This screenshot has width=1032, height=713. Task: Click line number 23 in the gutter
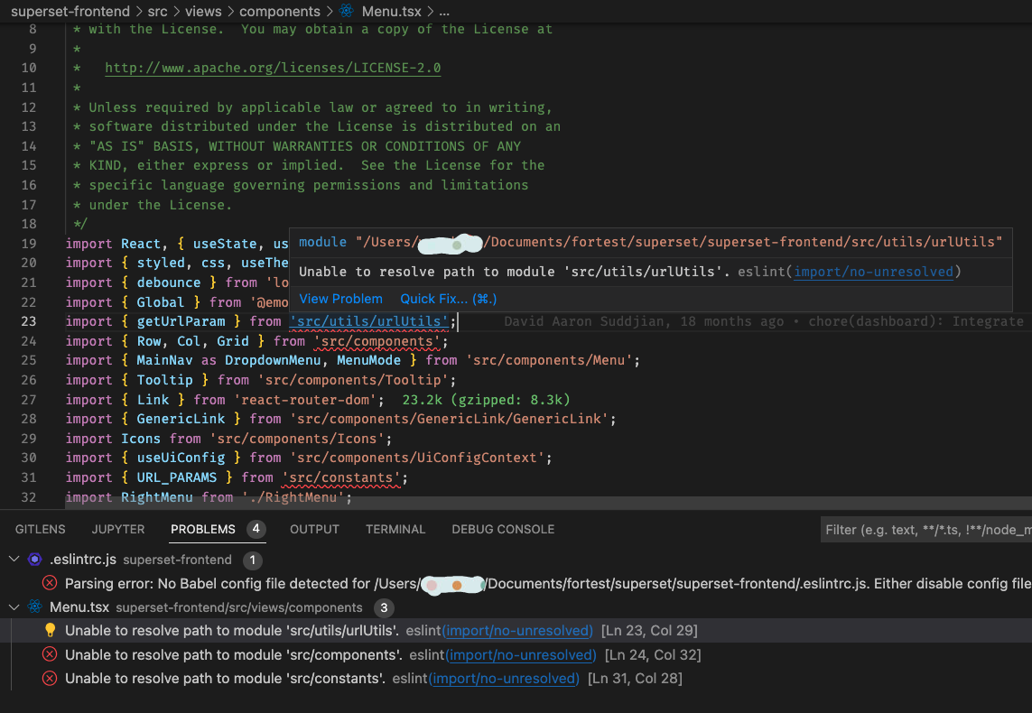[x=29, y=321]
